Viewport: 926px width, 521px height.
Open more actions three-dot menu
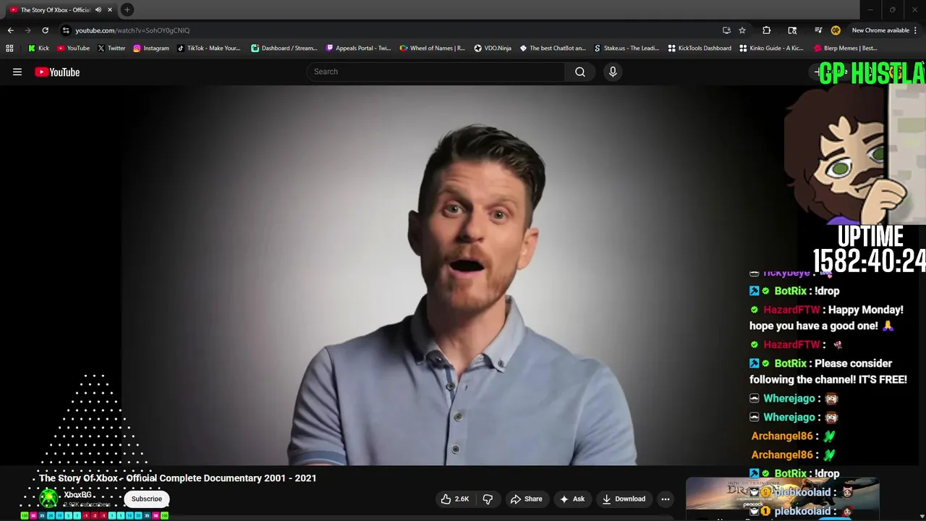(666, 499)
